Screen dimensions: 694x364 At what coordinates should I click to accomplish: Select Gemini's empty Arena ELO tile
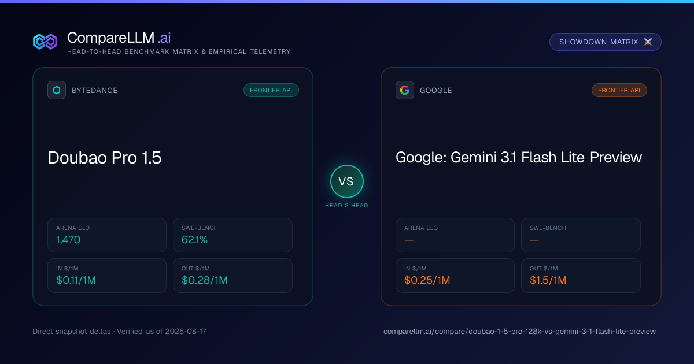pos(455,235)
